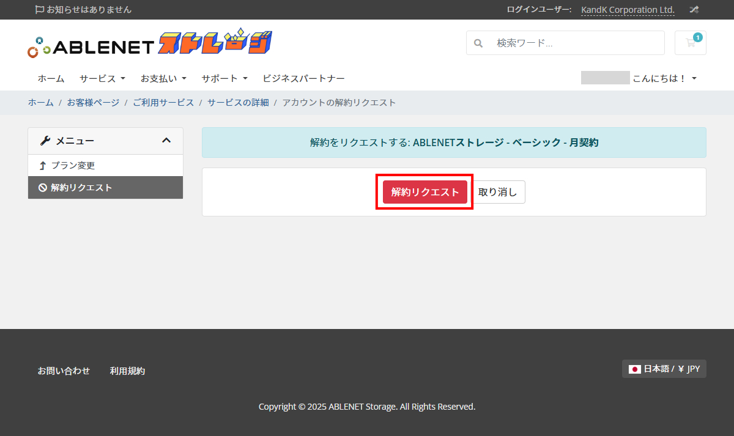The image size is (734, 436).
Task: Open the こんにちは！ account dropdown
Action: pyautogui.click(x=666, y=78)
